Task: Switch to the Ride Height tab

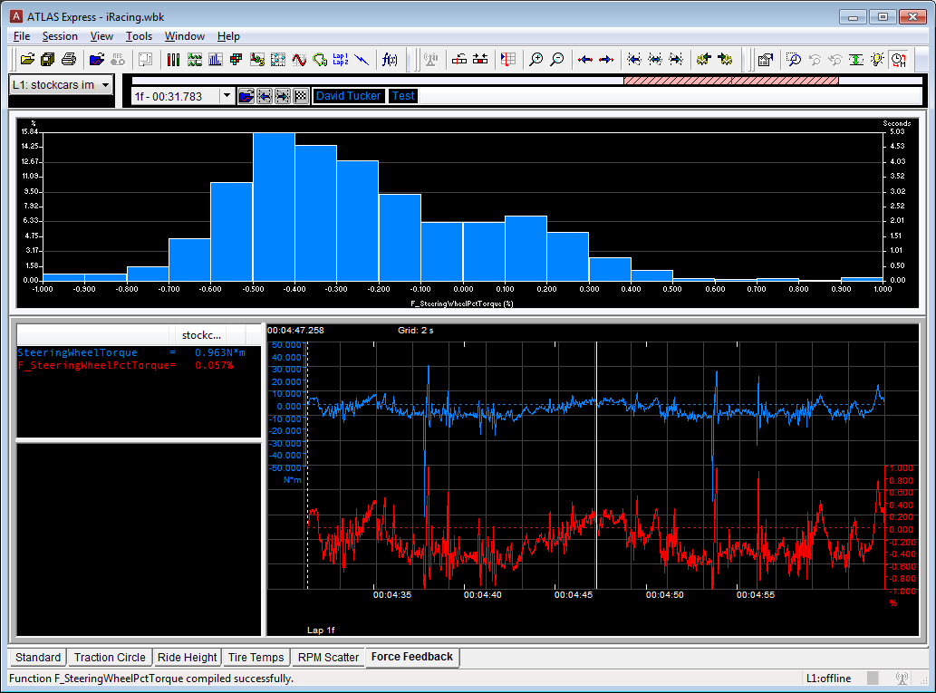Action: coord(187,657)
